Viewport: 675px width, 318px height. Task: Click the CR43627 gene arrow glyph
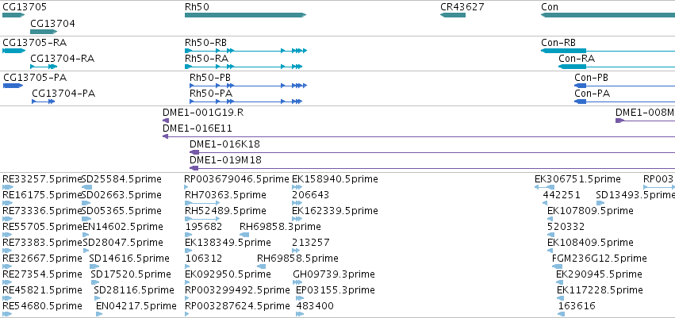pyautogui.click(x=453, y=15)
